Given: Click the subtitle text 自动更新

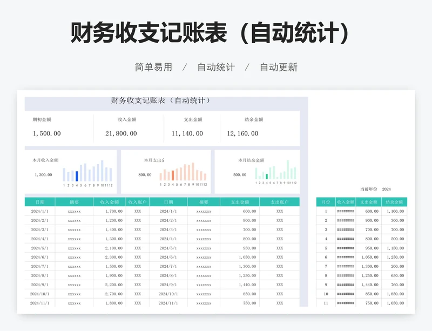Looking at the screenshot, I should point(279,67).
